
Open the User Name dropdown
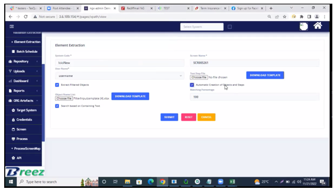pyautogui.click(x=119, y=76)
